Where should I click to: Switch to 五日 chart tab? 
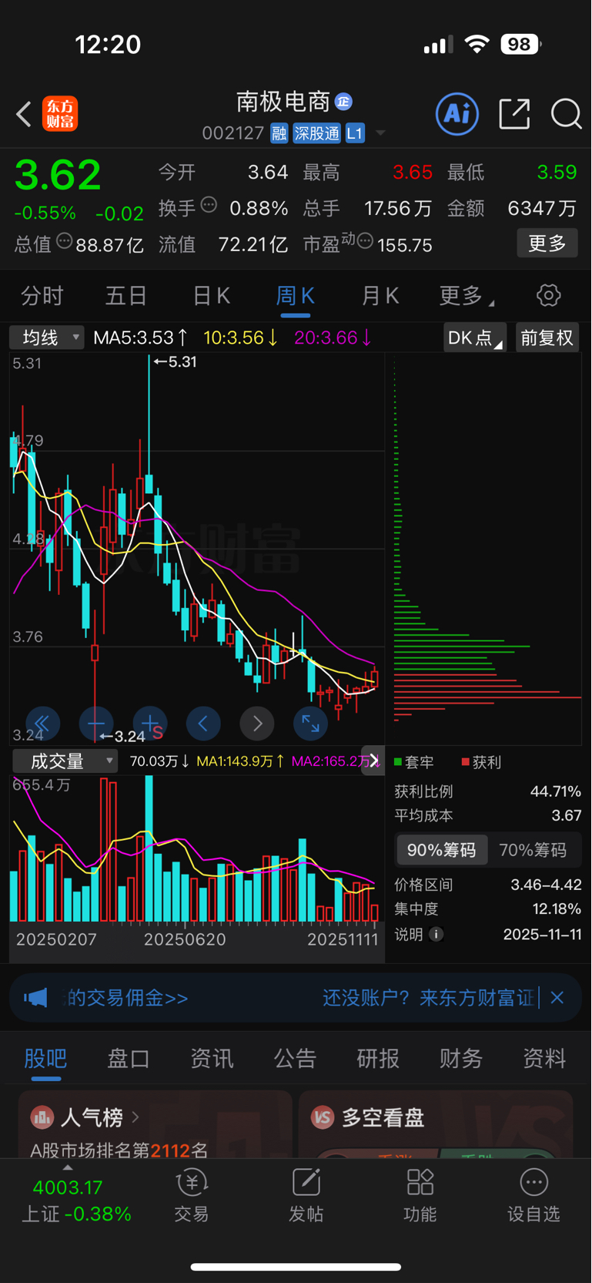(126, 295)
